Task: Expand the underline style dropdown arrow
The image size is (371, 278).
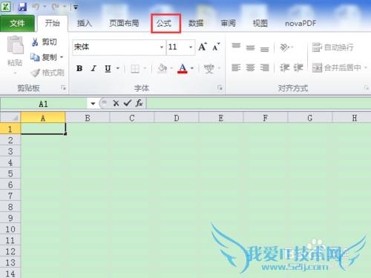Action: tap(118, 68)
